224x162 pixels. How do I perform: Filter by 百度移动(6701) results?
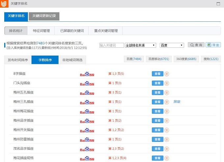coord(158,59)
